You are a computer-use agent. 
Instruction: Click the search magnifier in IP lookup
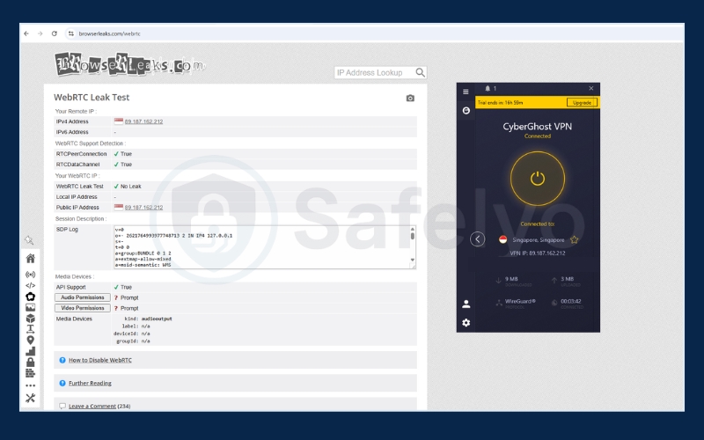click(420, 72)
